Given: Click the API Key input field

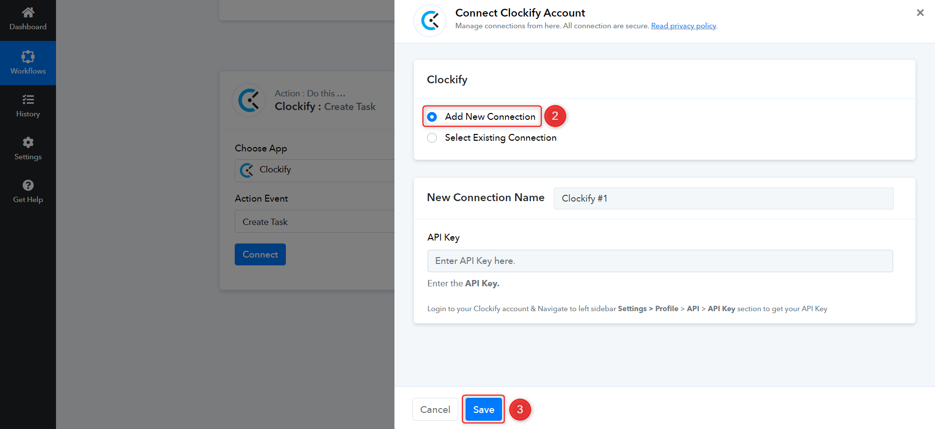Looking at the screenshot, I should pos(660,261).
